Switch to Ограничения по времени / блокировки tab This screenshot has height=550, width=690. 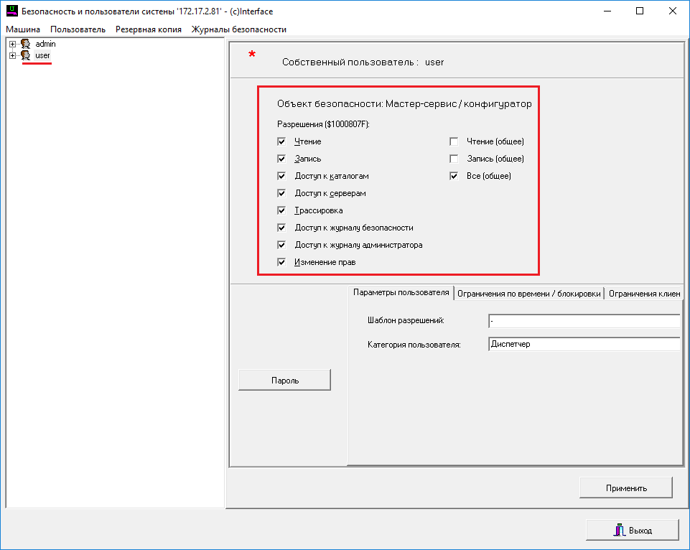[528, 293]
